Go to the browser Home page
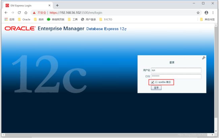 point(26,13)
